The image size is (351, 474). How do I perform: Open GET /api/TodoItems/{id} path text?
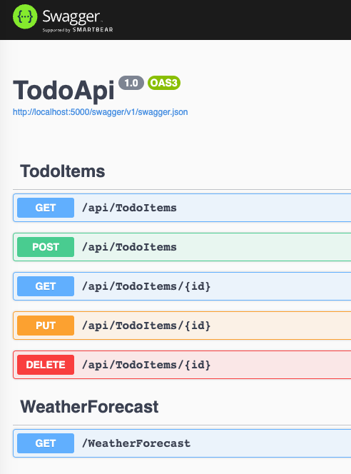click(146, 286)
